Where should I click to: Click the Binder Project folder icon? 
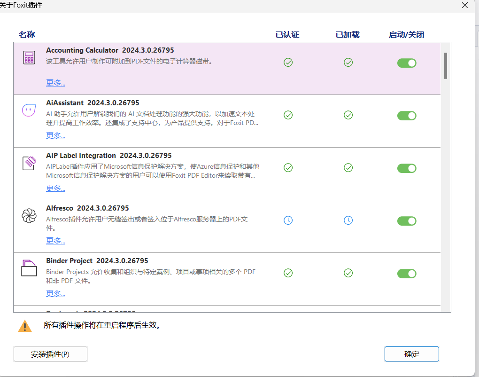click(29, 268)
